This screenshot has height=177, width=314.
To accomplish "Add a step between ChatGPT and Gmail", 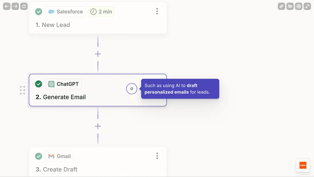I will [x=98, y=126].
